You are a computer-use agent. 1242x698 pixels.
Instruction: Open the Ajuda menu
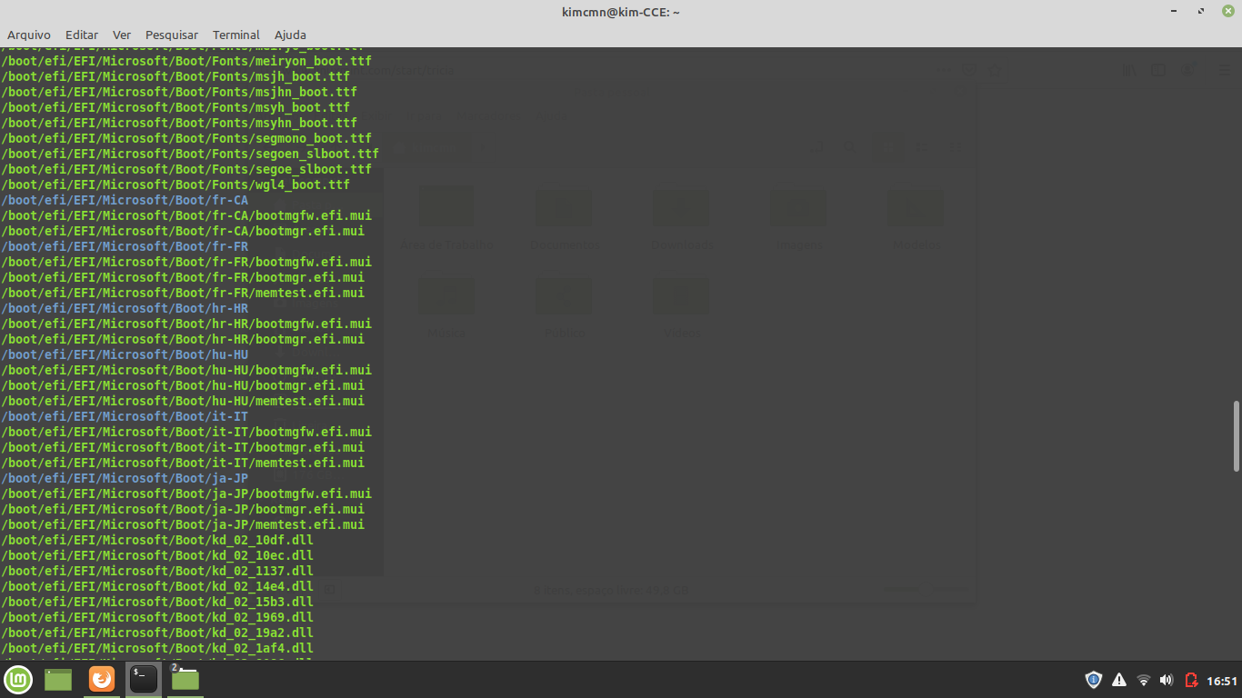[290, 35]
